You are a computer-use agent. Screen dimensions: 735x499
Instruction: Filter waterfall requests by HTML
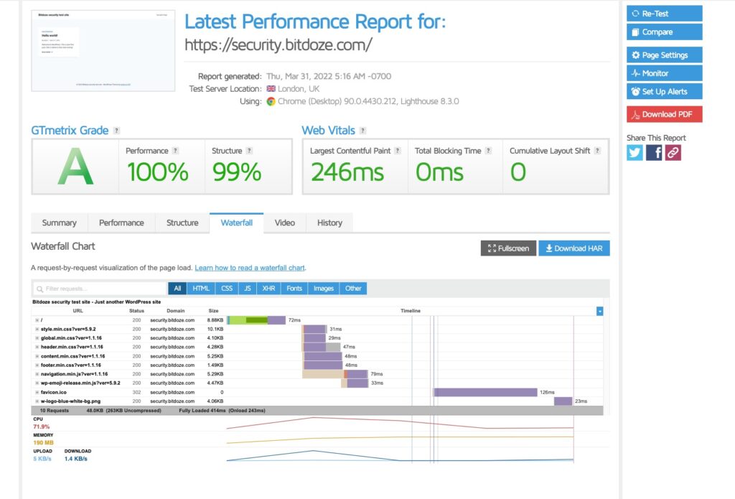201,289
